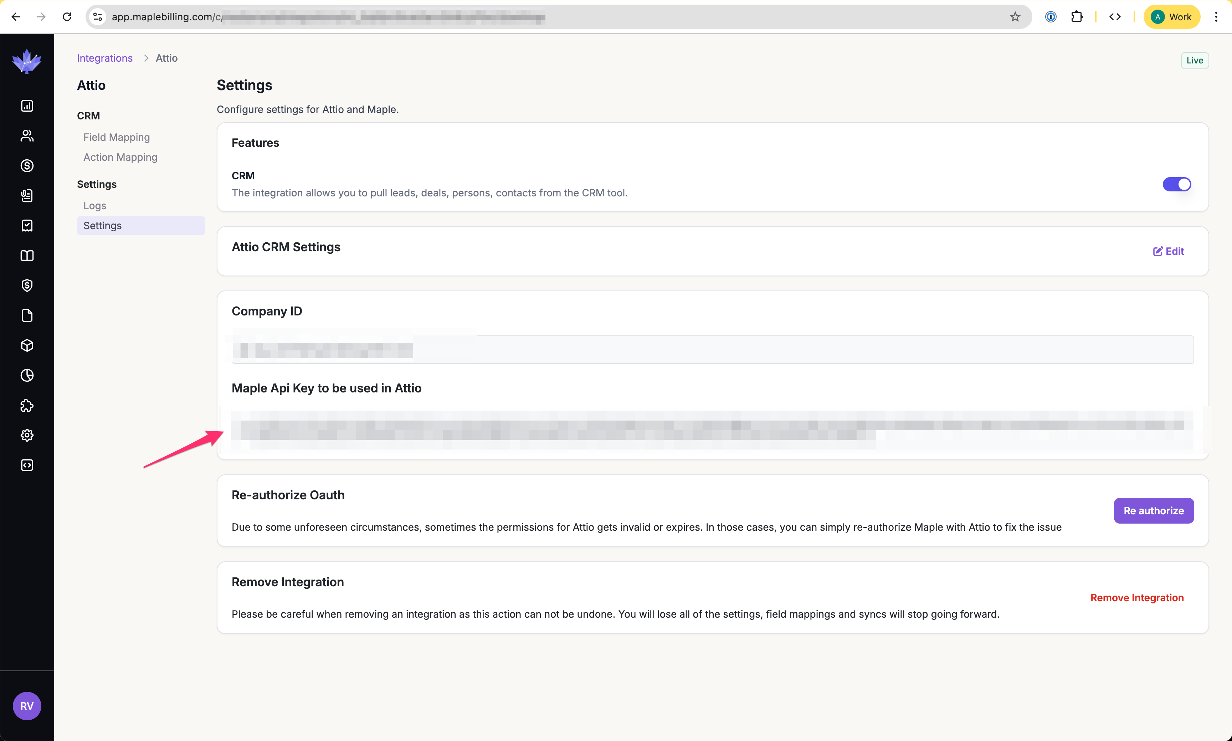Bookmark this page with the star icon

pos(1015,17)
